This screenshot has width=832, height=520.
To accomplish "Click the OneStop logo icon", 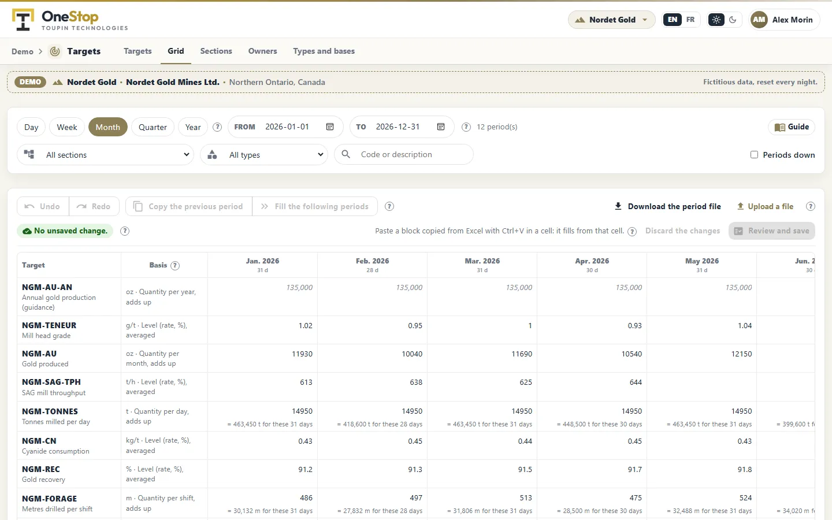I will click(x=23, y=20).
